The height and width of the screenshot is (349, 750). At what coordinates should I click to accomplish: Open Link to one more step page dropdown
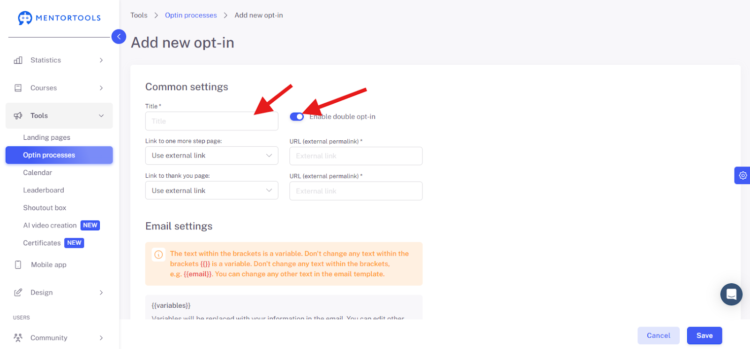212,156
